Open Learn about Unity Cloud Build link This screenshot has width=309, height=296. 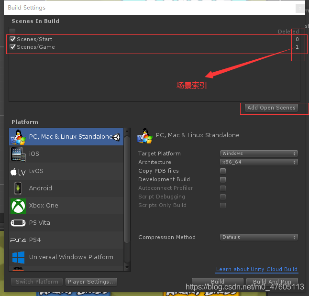[x=257, y=269]
